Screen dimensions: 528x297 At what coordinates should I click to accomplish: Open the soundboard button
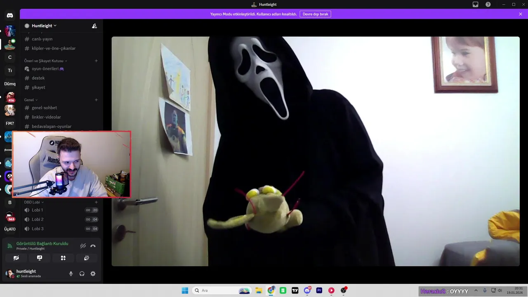pos(87,258)
